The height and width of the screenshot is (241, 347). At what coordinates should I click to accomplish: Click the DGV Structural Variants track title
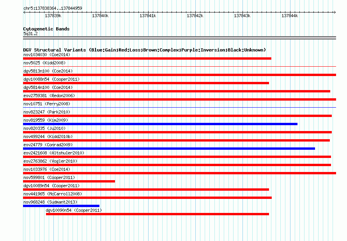145,50
